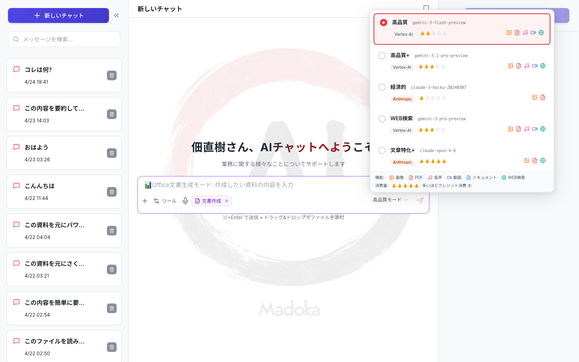
Task: Select the 高品質+ gemini-3.1-pro-preview radio button
Action: (x=382, y=56)
